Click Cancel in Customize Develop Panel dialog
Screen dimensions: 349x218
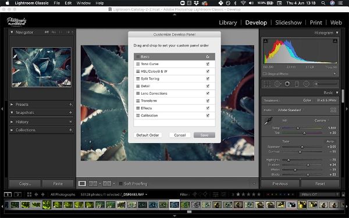[180, 135]
